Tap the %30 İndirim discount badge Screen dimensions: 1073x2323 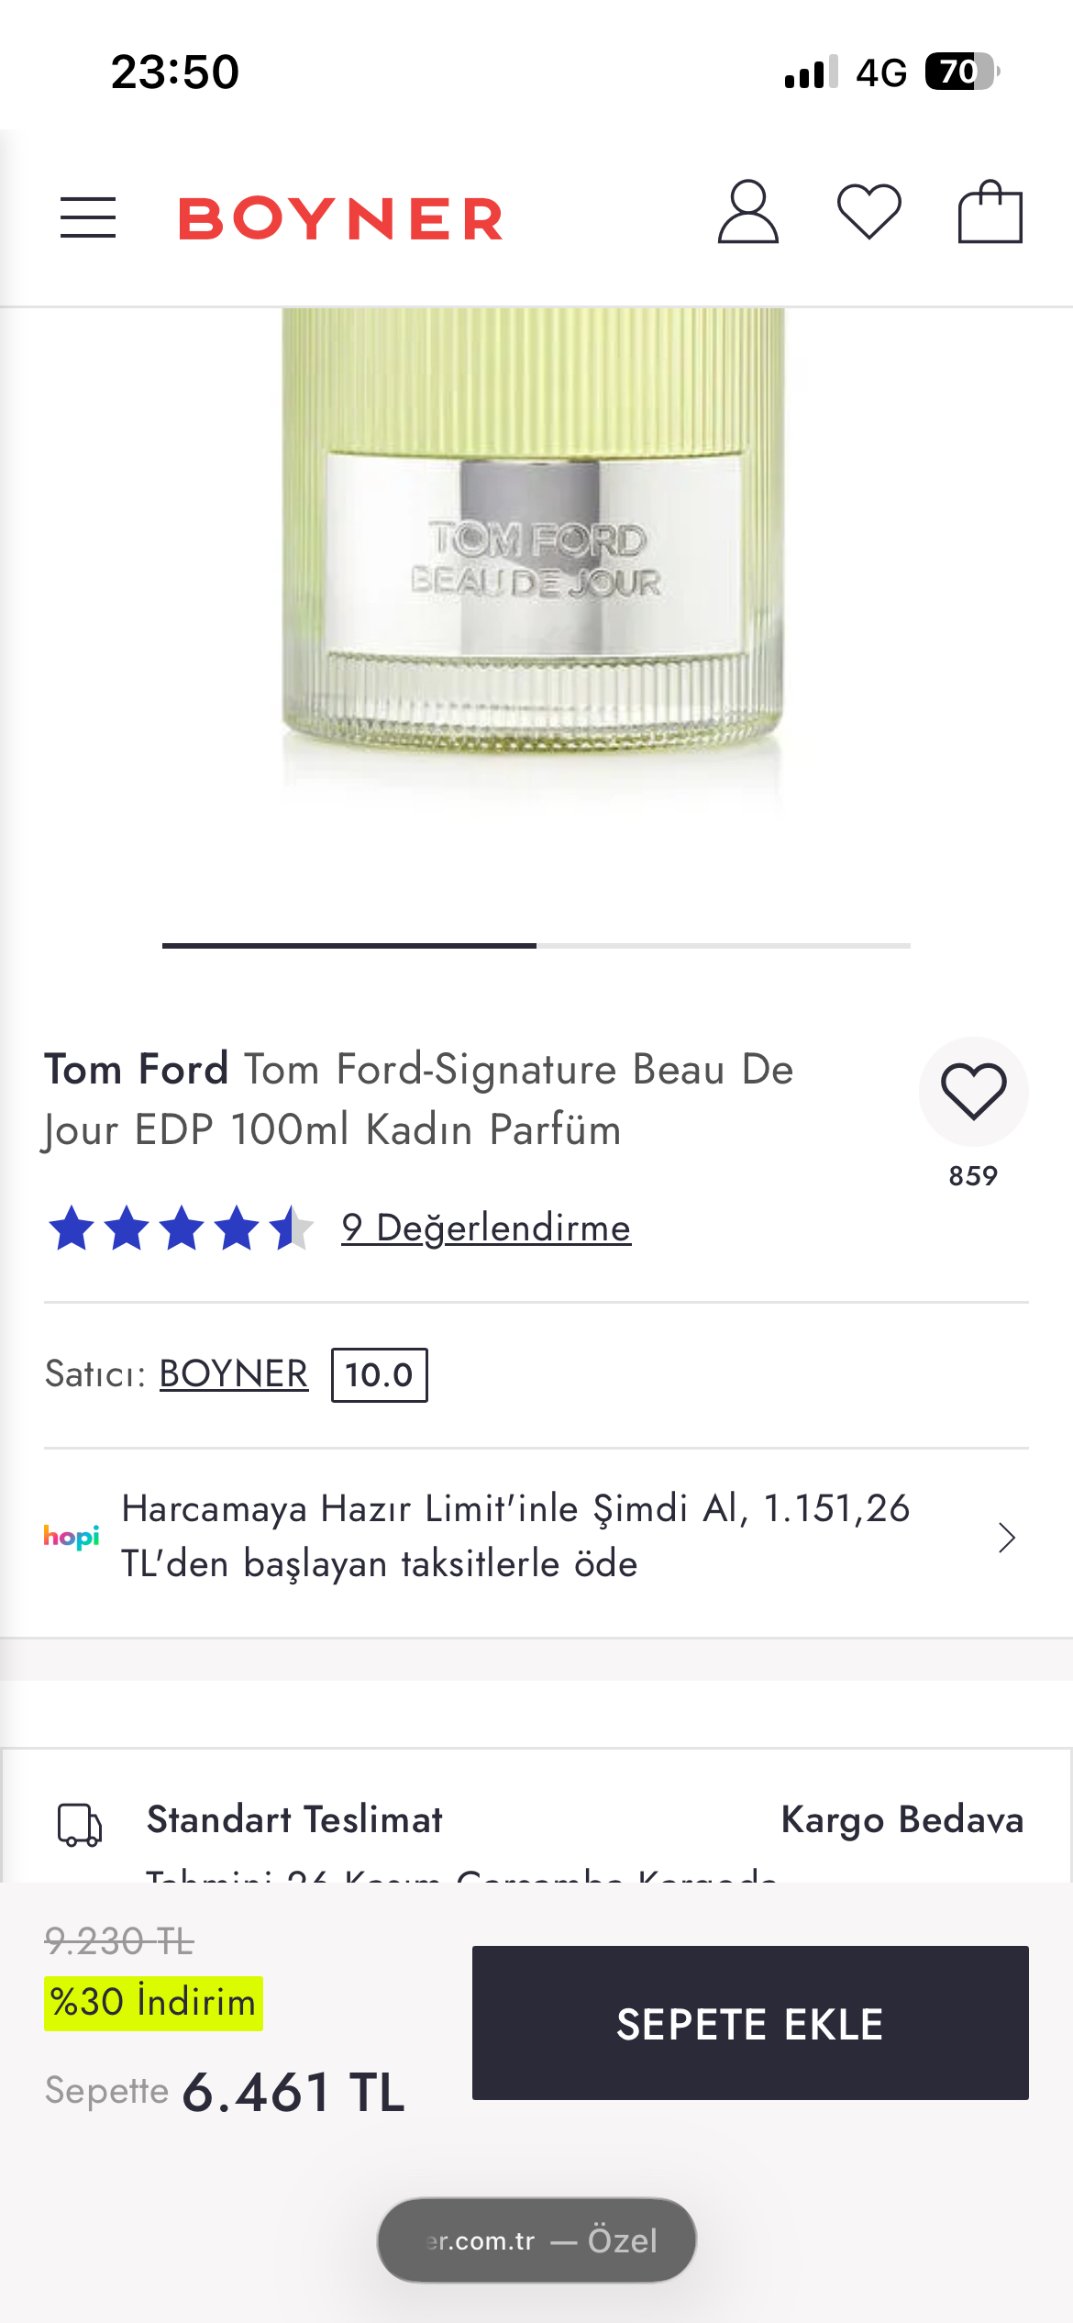153,2002
